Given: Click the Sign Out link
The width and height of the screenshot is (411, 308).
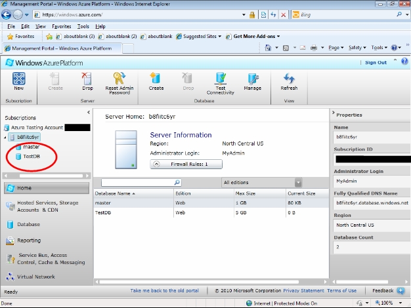Looking at the screenshot, I should [376, 62].
